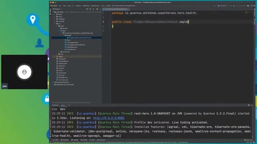The height and width of the screenshot is (144, 257).
Task: Open Project panel gear options
Action: click(97, 9)
